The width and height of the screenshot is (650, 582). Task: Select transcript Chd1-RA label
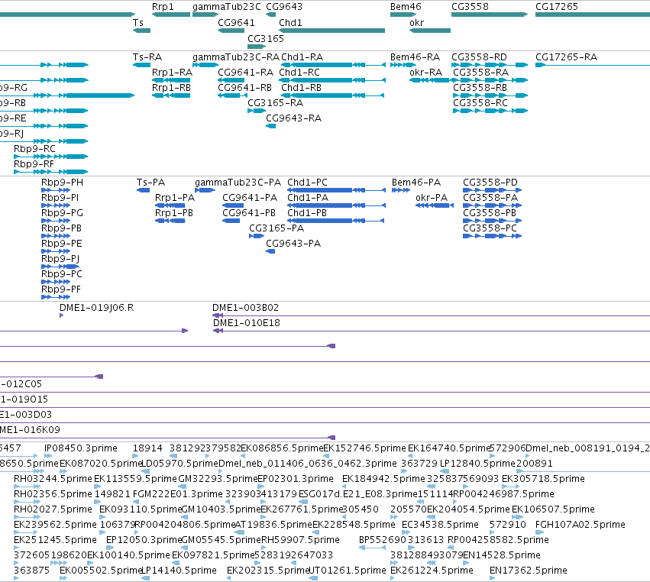[302, 57]
